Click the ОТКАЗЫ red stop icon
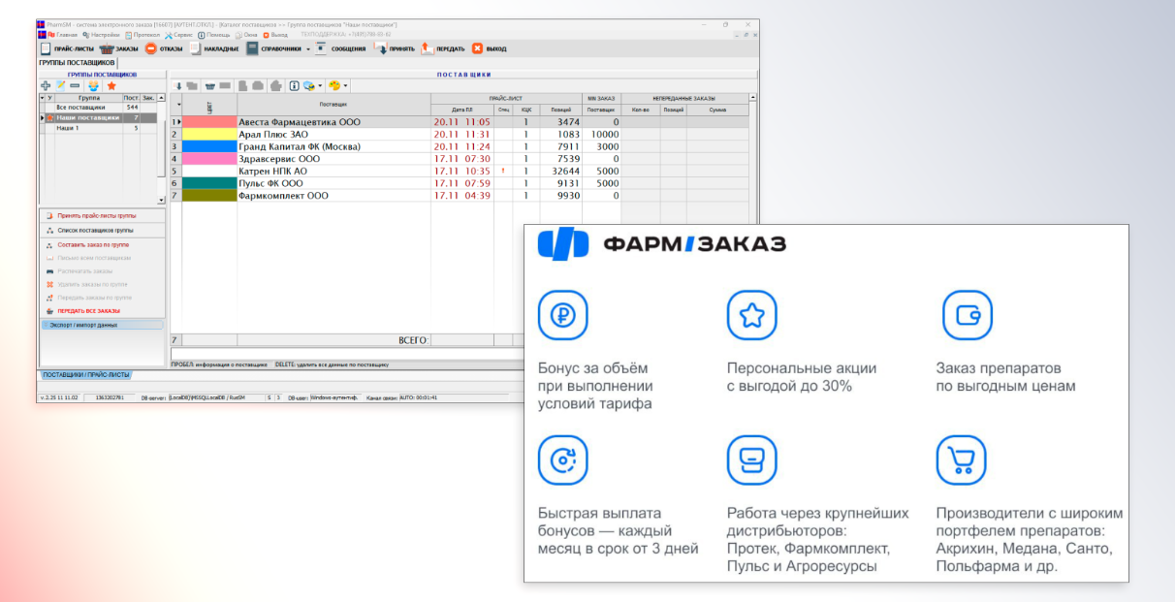1175x602 pixels. [151, 48]
